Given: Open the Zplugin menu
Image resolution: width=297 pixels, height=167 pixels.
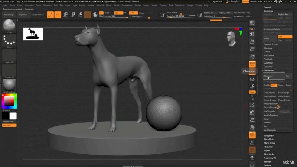Looking at the screenshot, I should [x=190, y=6].
